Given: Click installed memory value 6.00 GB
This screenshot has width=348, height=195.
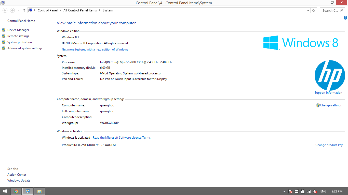Looking at the screenshot, I should click(105, 68).
